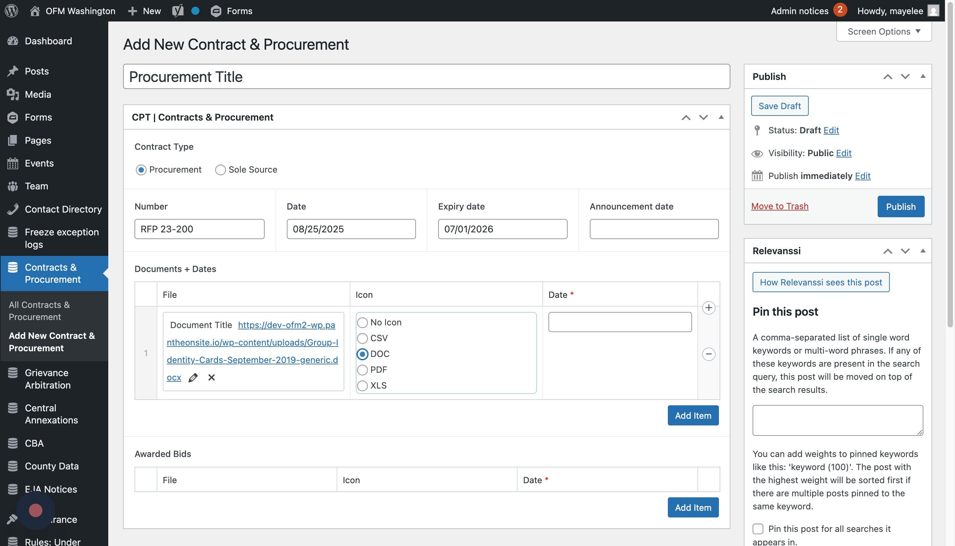Remove the attached document with the X icon

pos(212,378)
